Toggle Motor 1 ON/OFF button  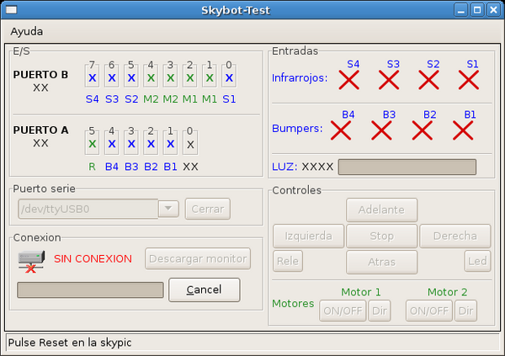point(343,311)
